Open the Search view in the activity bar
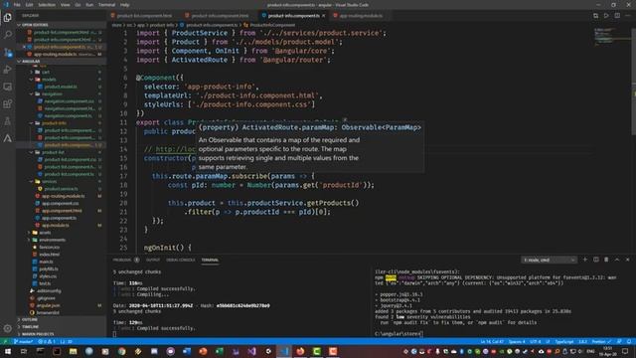This screenshot has height=358, width=636. tap(7, 35)
